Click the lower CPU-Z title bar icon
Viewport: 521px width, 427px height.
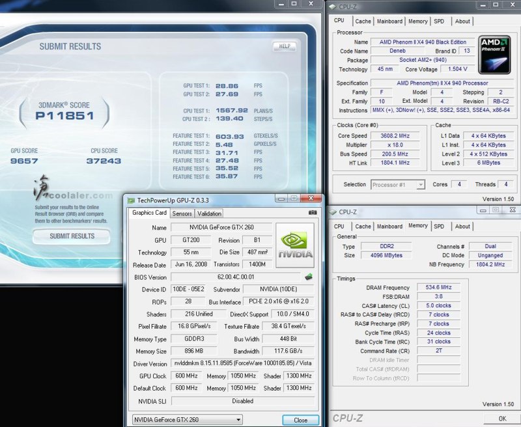tap(333, 212)
